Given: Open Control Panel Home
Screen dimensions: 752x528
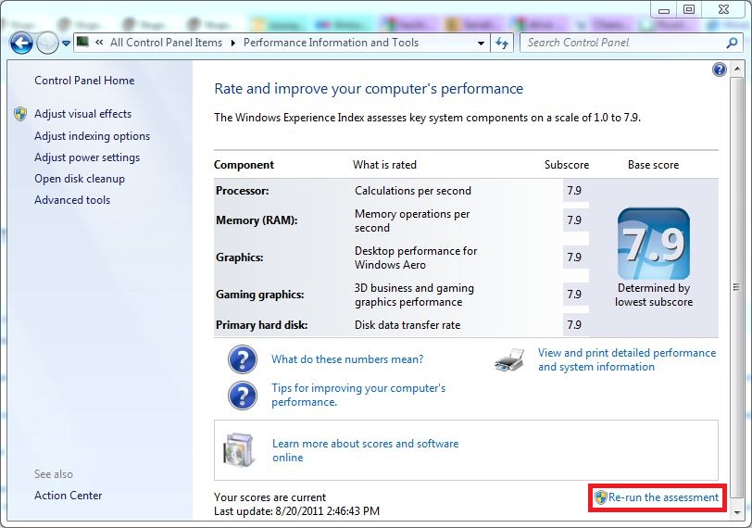Looking at the screenshot, I should pyautogui.click(x=84, y=81).
